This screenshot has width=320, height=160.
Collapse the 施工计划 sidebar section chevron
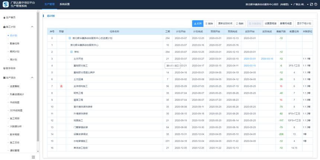32,27
